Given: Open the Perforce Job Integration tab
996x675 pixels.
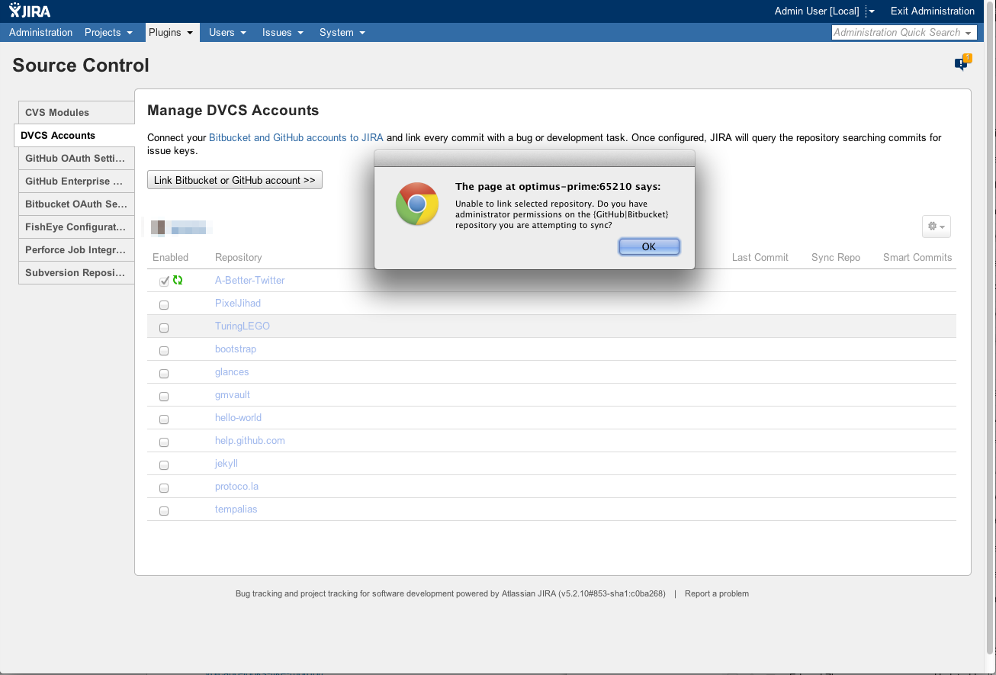Looking at the screenshot, I should 76,249.
